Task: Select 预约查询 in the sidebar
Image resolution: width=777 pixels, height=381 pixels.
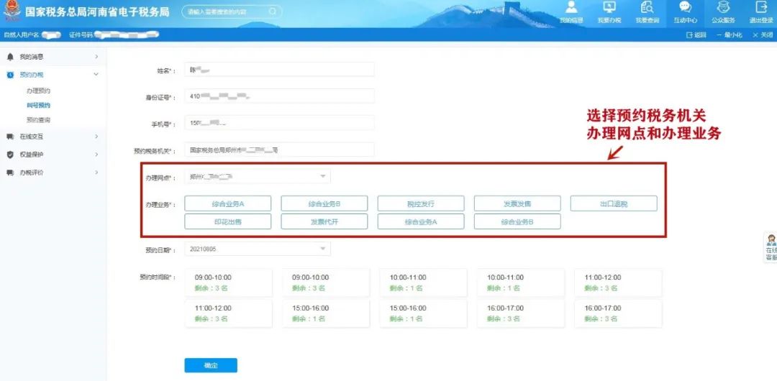Action: click(38, 120)
